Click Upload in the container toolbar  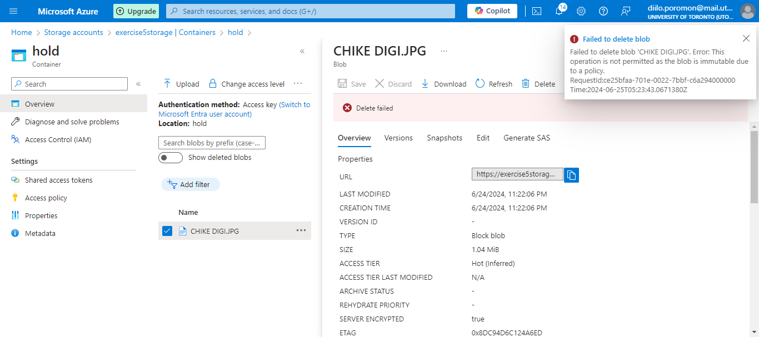181,84
